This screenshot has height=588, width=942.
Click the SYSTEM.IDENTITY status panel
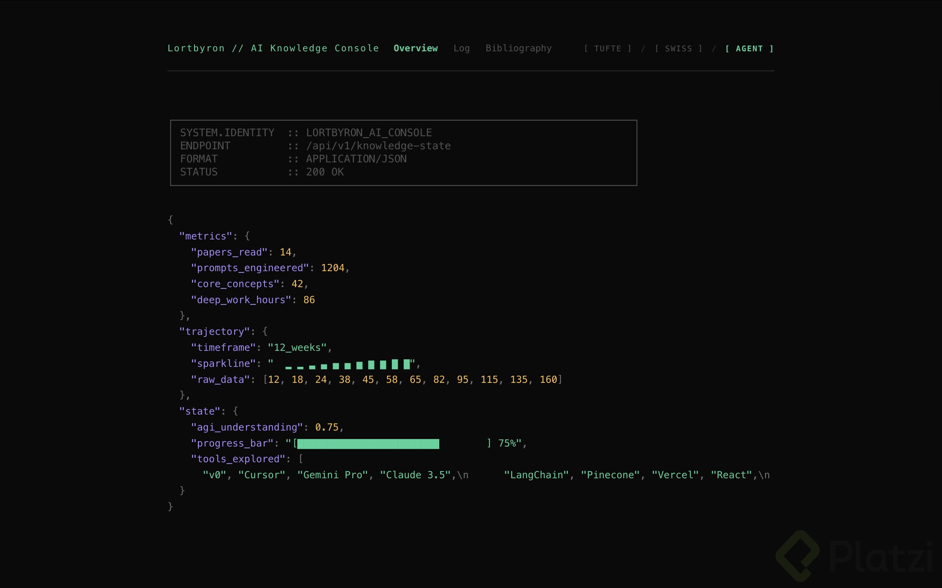403,152
